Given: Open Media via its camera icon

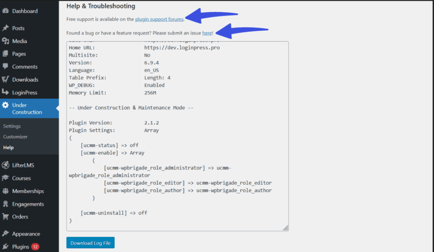Looking at the screenshot, I should pyautogui.click(x=6, y=41).
